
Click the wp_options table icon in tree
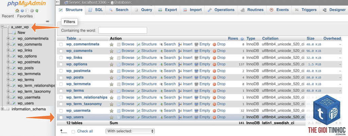click(x=14, y=56)
